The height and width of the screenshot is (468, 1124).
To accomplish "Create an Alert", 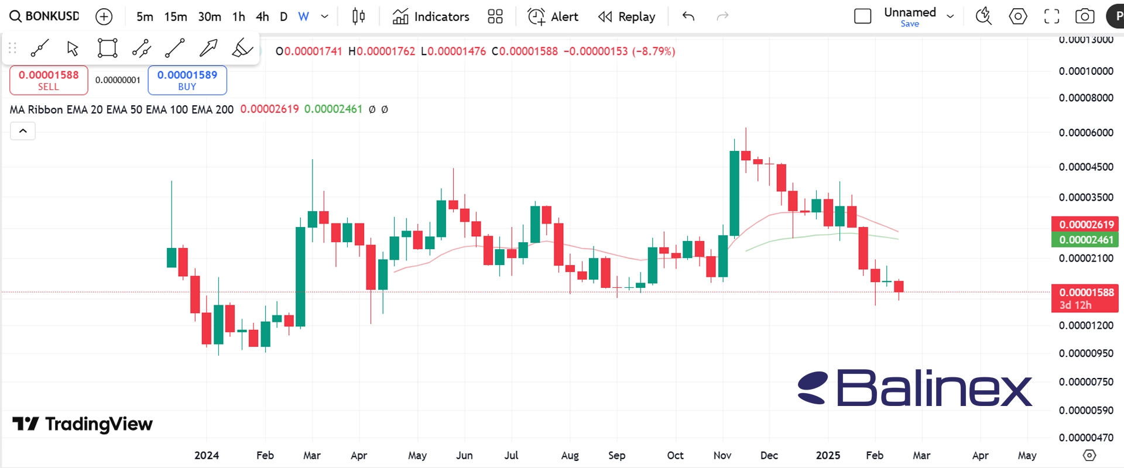I will click(x=553, y=16).
